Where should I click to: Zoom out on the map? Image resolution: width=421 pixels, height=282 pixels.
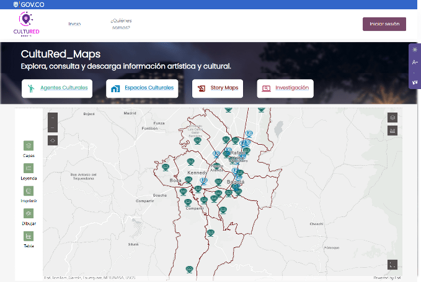coord(52,128)
